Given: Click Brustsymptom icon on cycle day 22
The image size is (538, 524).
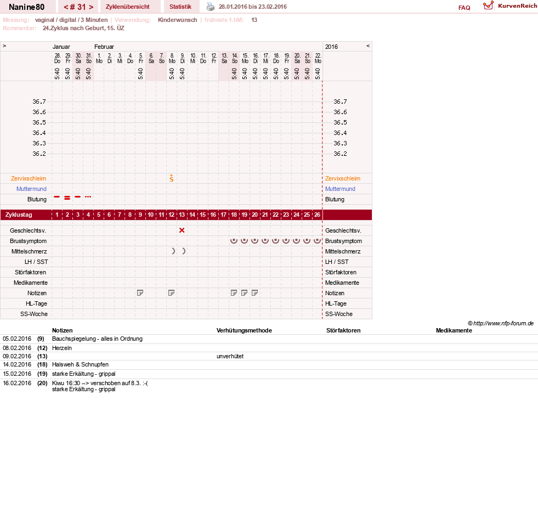Looking at the screenshot, I should pos(275,240).
